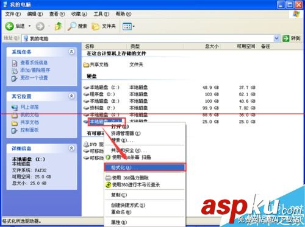Click the 360强力删除 icon in context menu
This screenshot has height=227, width=305.
[x=108, y=178]
